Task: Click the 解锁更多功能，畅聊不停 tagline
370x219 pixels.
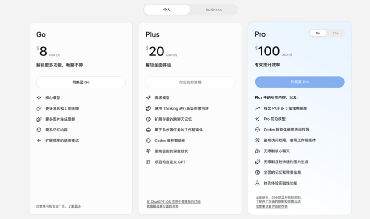Action: (x=59, y=65)
